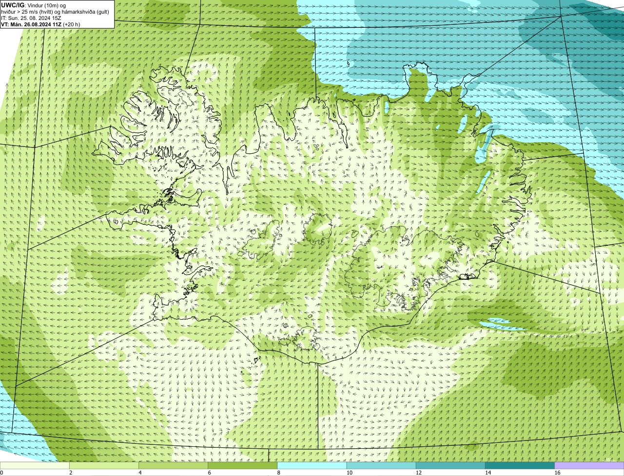624x476 pixels.
Task: Click the legend scale label '12'
Action: point(418,473)
